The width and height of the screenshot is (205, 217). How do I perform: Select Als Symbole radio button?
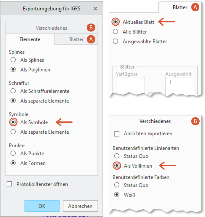[x=13, y=122]
